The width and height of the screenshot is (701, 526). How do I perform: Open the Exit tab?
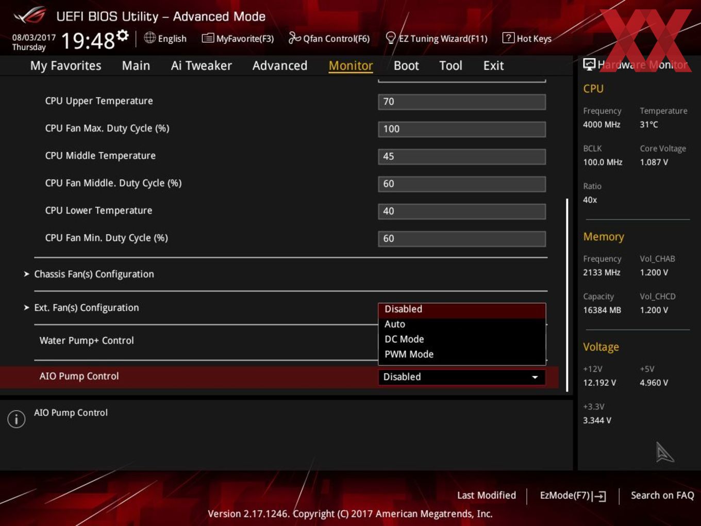[493, 65]
